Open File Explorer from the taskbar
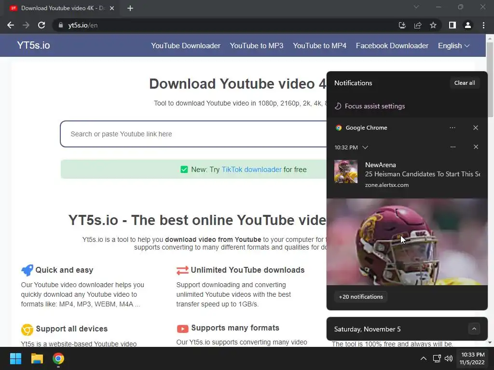The image size is (494, 370). pos(37,358)
